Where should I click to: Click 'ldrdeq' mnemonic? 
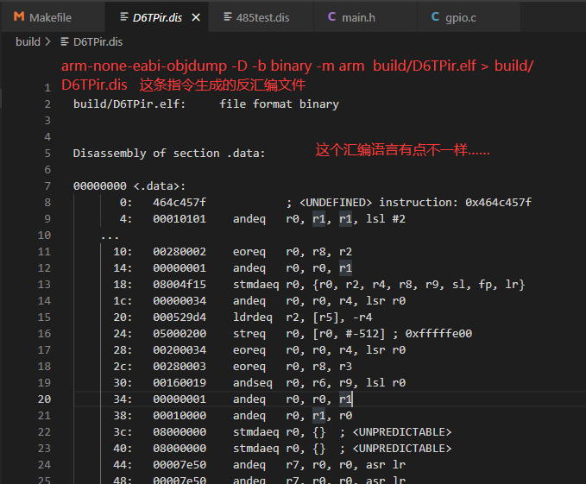coord(253,317)
